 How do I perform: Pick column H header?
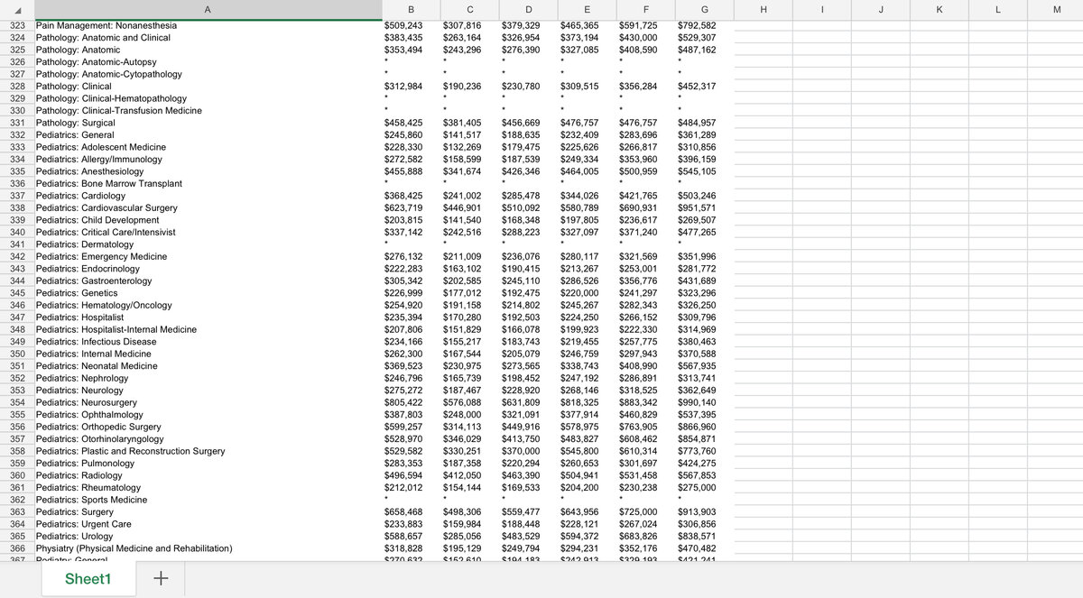[x=763, y=9]
